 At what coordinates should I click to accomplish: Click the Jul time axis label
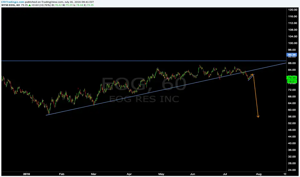pyautogui.click(x=225, y=174)
